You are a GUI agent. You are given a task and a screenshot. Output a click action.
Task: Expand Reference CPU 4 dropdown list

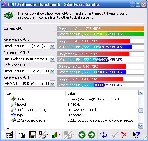click(53, 84)
